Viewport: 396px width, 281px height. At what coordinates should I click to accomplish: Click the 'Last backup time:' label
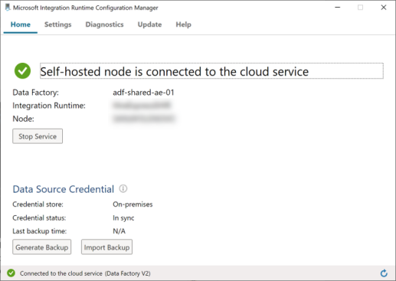click(x=40, y=231)
